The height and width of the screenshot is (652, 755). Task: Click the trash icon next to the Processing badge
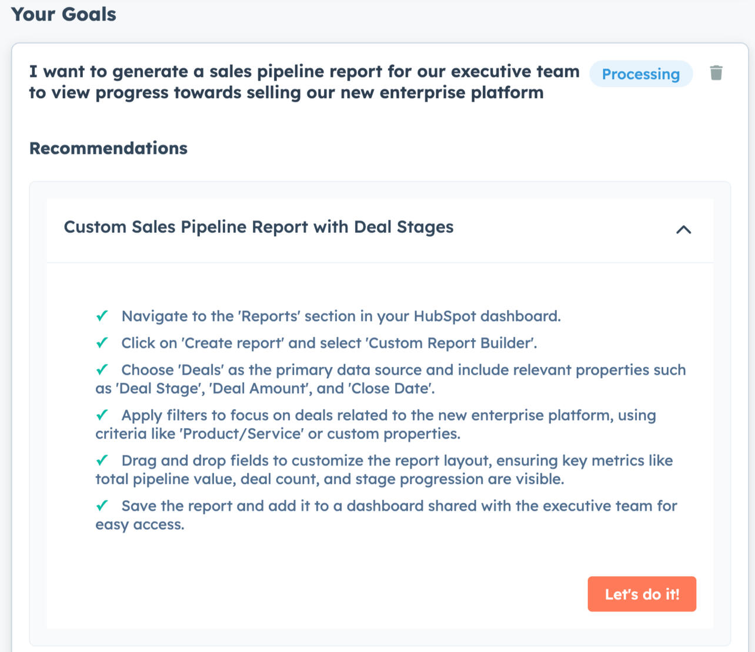pyautogui.click(x=717, y=73)
